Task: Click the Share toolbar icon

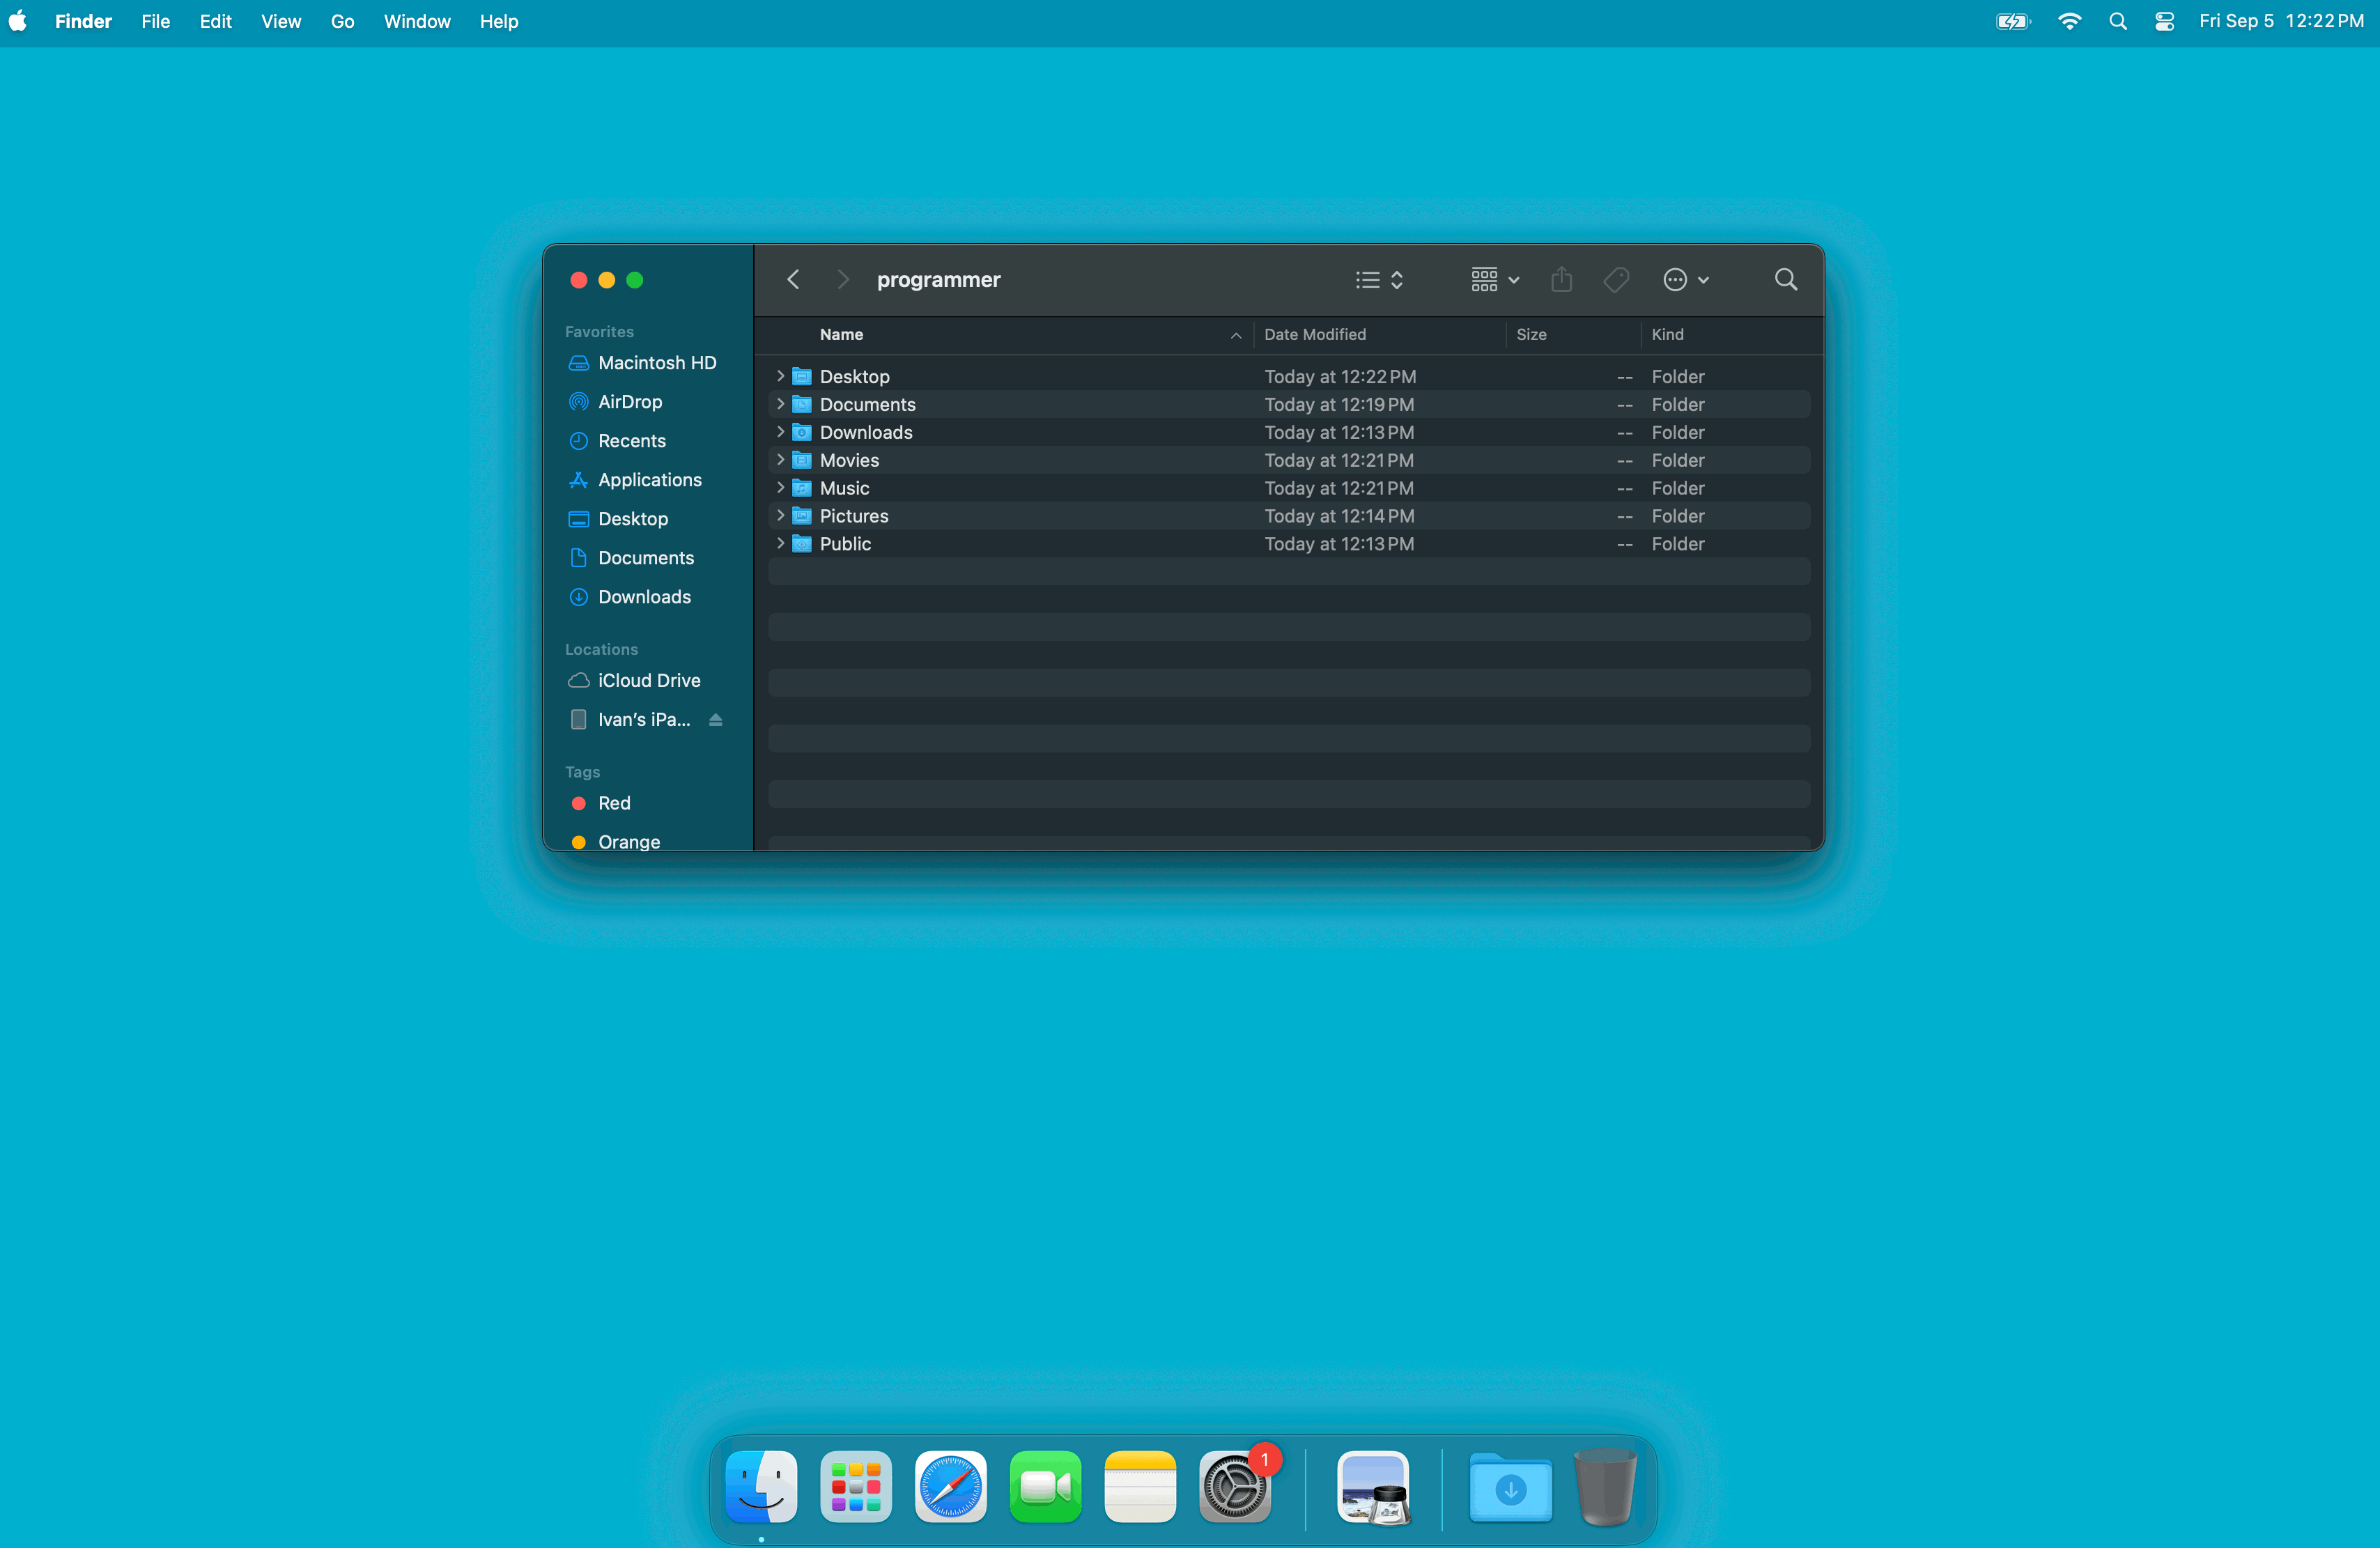Action: point(1561,280)
